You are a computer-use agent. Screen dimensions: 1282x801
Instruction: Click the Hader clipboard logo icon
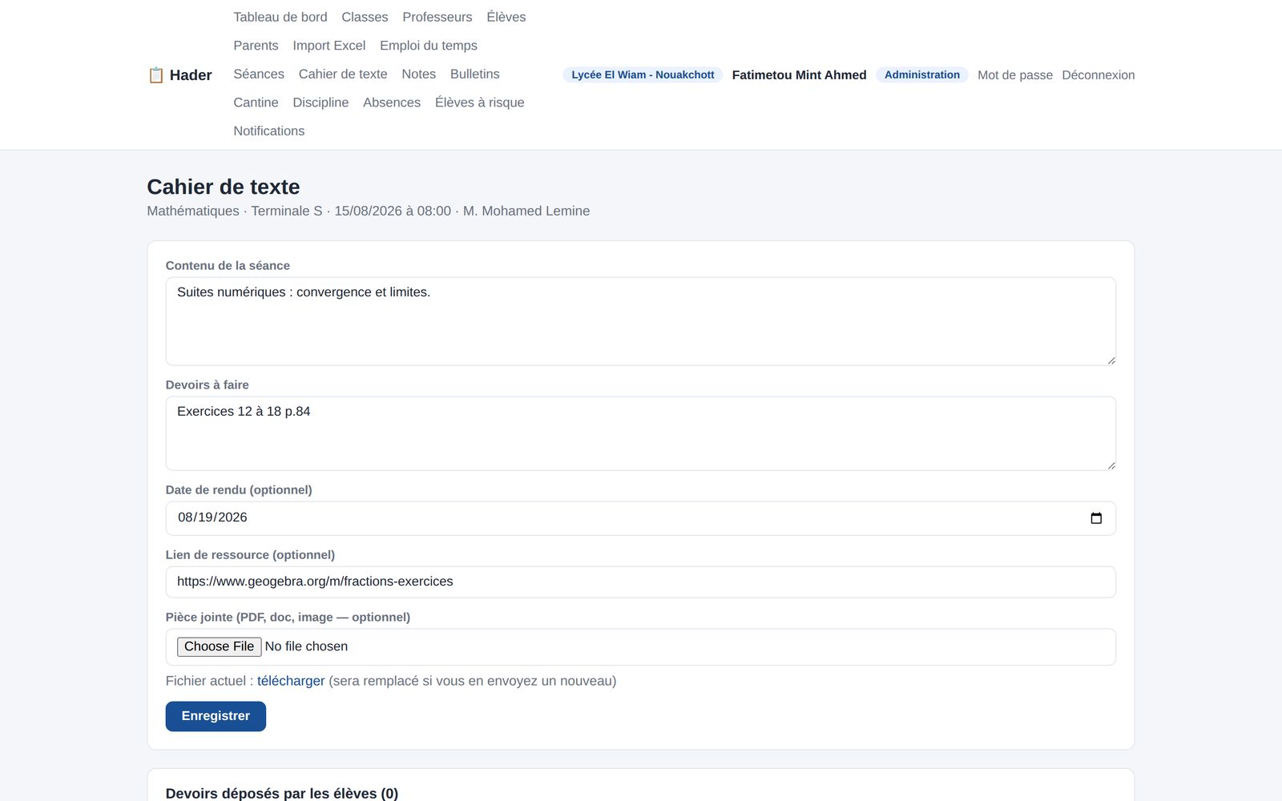point(156,75)
